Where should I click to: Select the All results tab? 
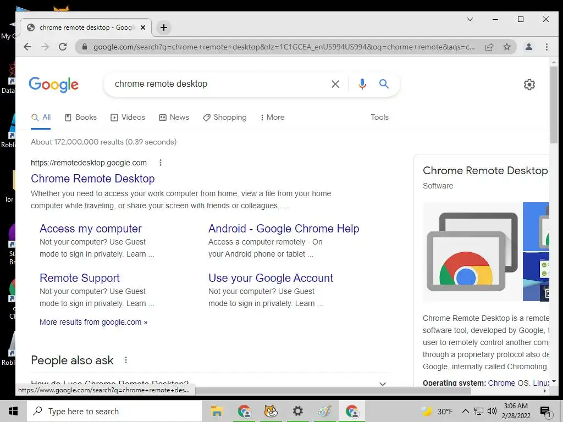pyautogui.click(x=41, y=118)
